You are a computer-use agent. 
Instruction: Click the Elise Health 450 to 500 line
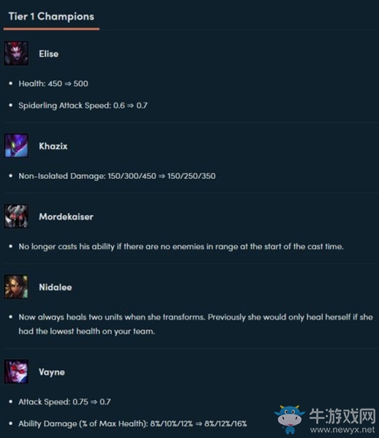53,83
